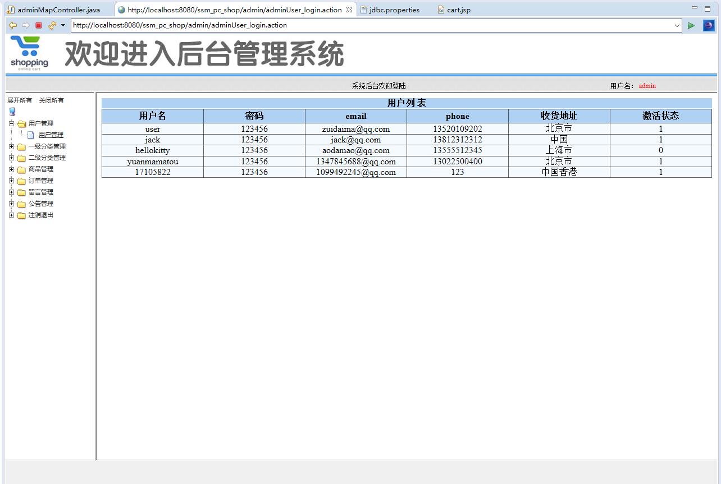Click the computer icon above the navigation tree

(x=12, y=111)
